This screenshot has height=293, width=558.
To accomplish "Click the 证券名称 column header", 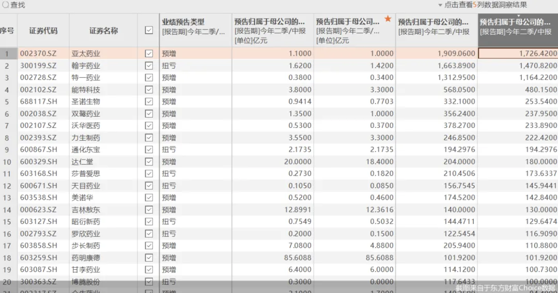I will coord(103,30).
